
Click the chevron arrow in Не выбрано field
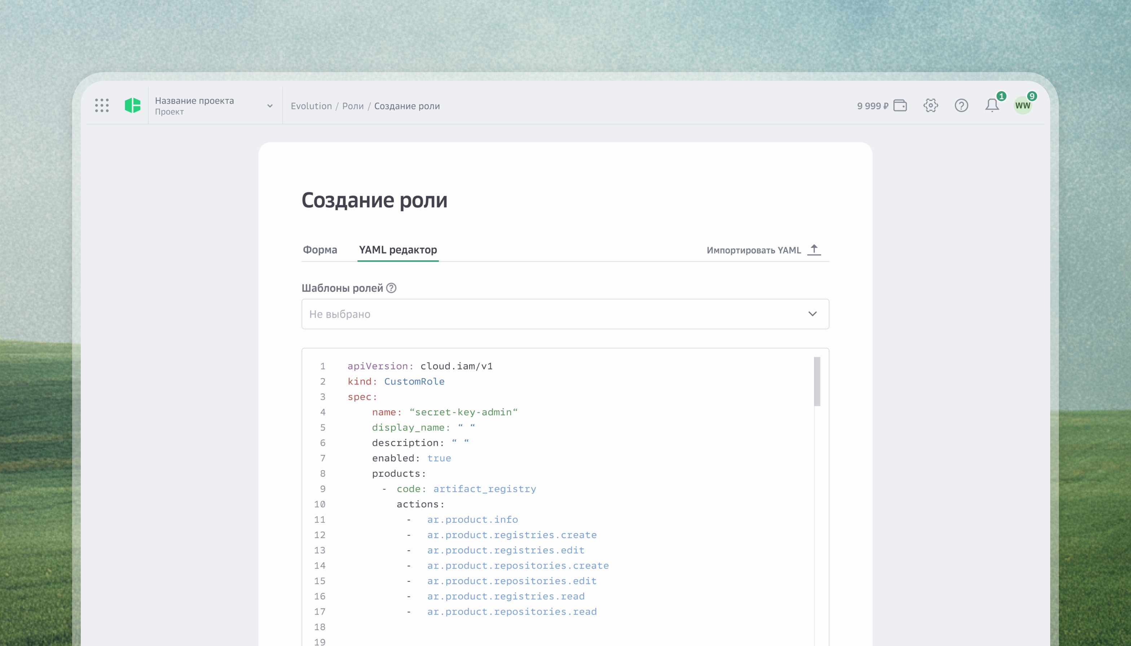click(812, 314)
